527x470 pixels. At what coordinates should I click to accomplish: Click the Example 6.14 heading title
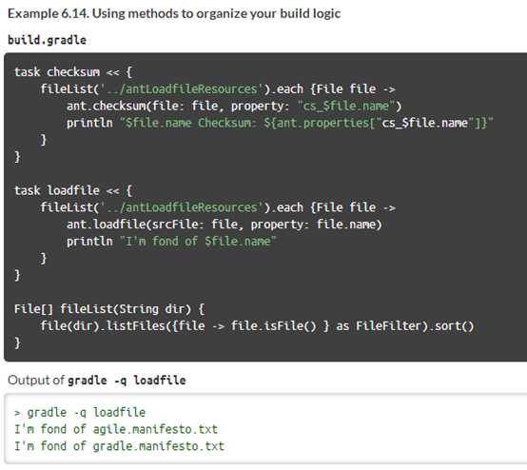(174, 13)
